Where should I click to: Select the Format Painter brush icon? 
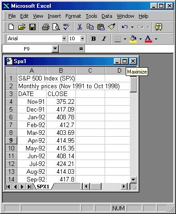pos(112,27)
